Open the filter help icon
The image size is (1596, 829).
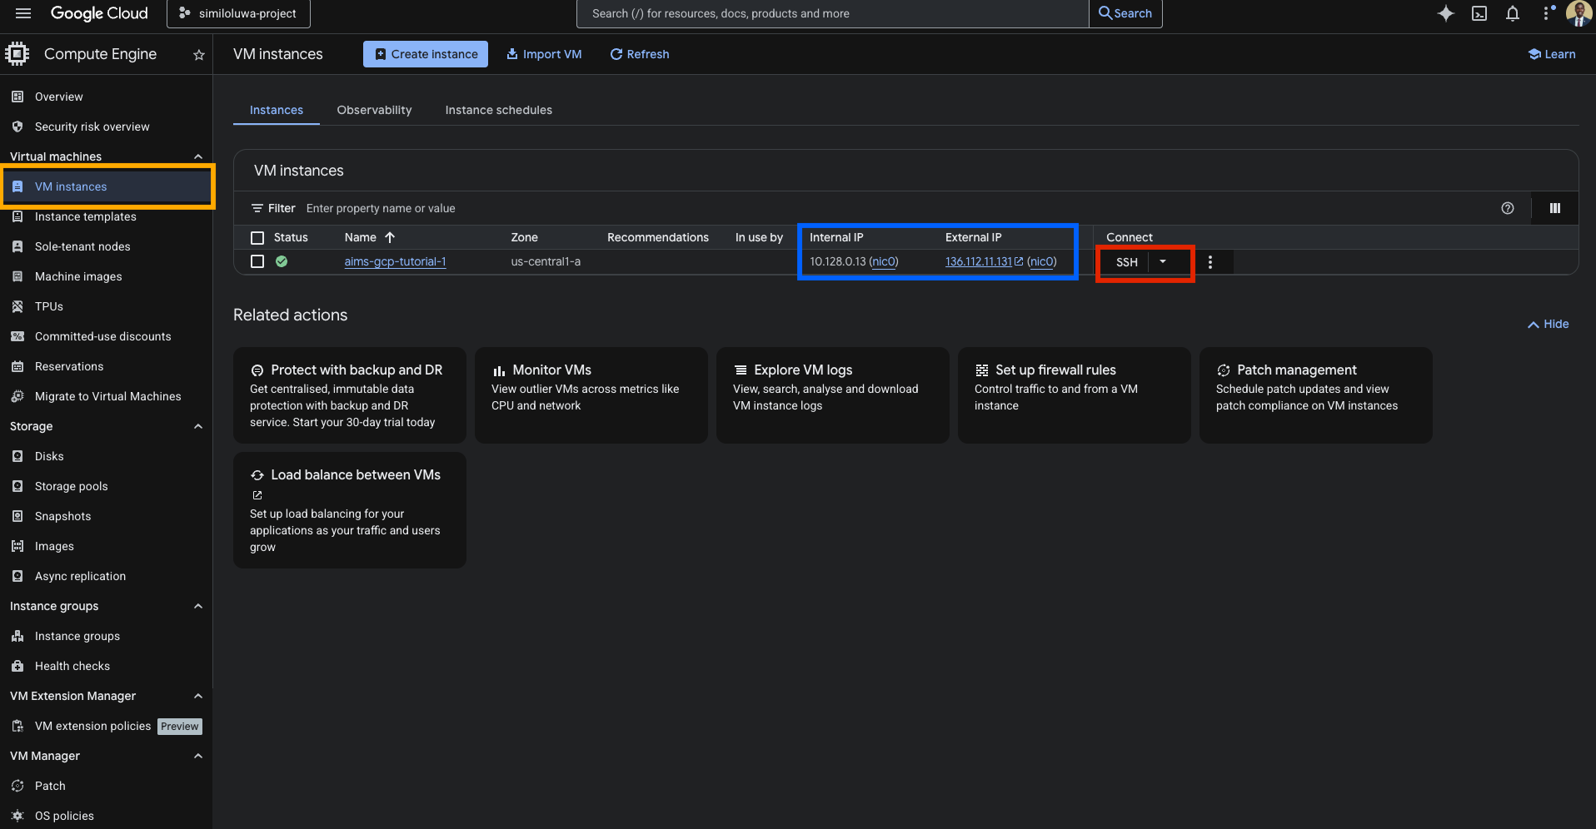point(1508,208)
